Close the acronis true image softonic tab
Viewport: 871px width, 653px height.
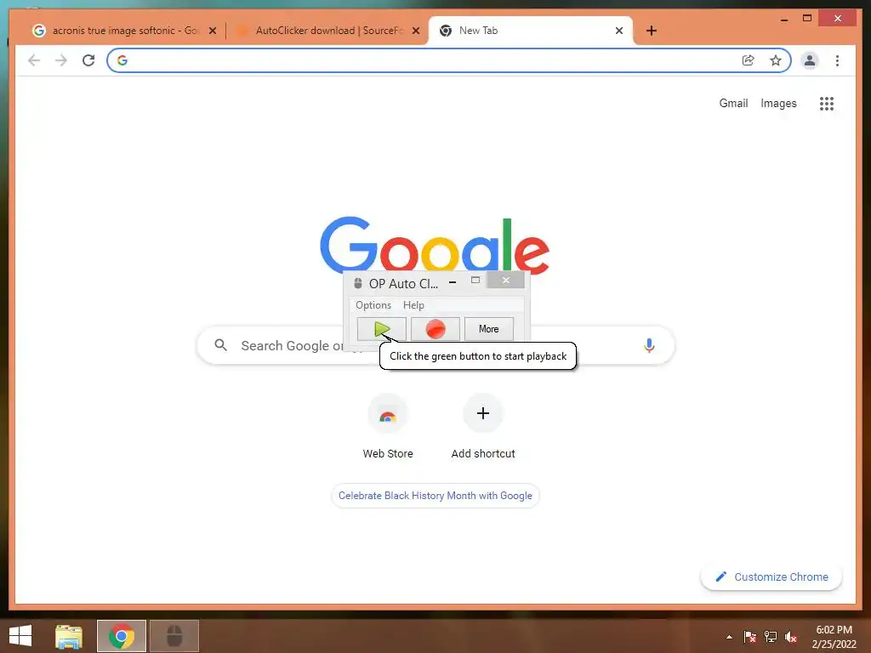click(x=212, y=31)
